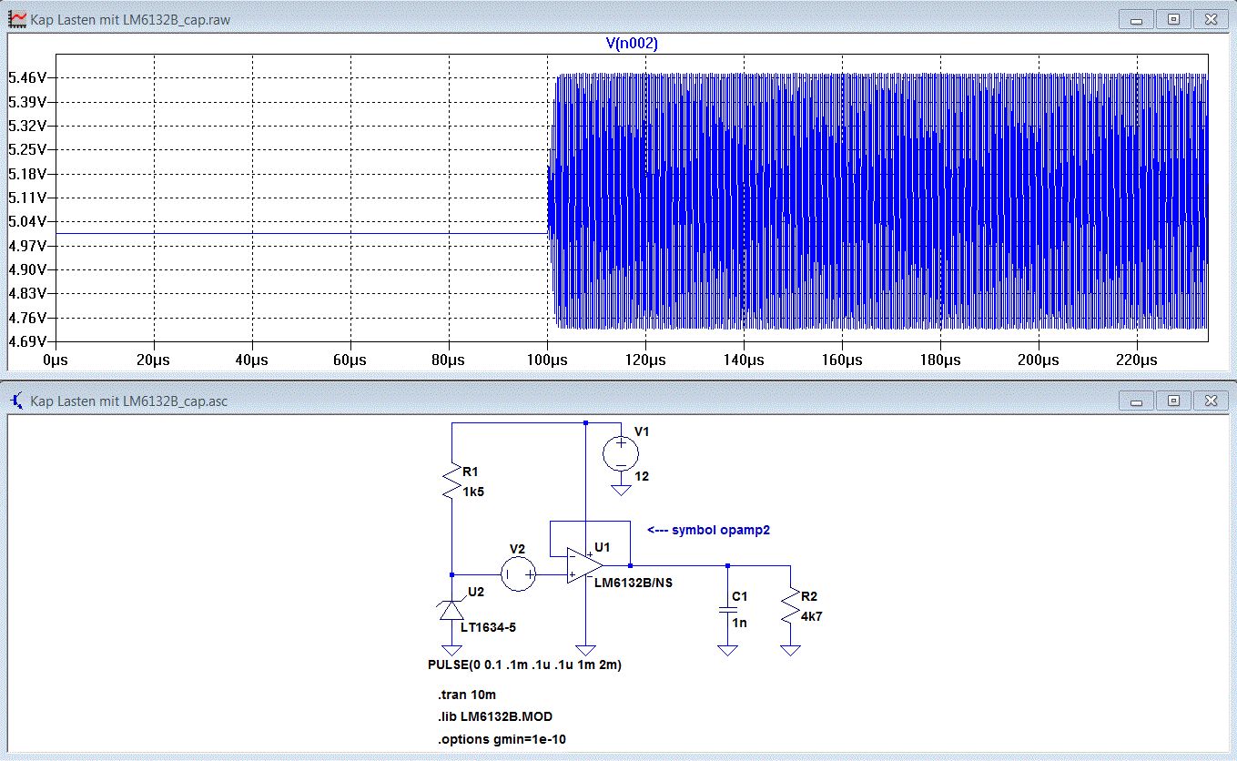
Task: Select the .lib LM6132B.MOD directive text
Action: [x=494, y=716]
